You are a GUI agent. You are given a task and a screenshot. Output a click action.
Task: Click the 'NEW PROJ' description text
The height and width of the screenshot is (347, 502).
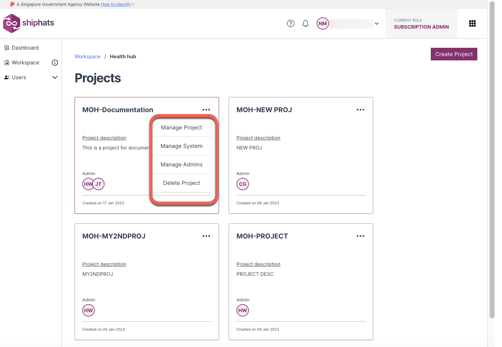click(x=249, y=148)
